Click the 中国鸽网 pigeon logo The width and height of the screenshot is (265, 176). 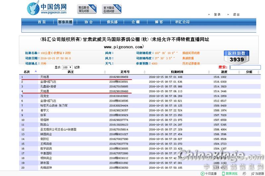pos(33,8)
